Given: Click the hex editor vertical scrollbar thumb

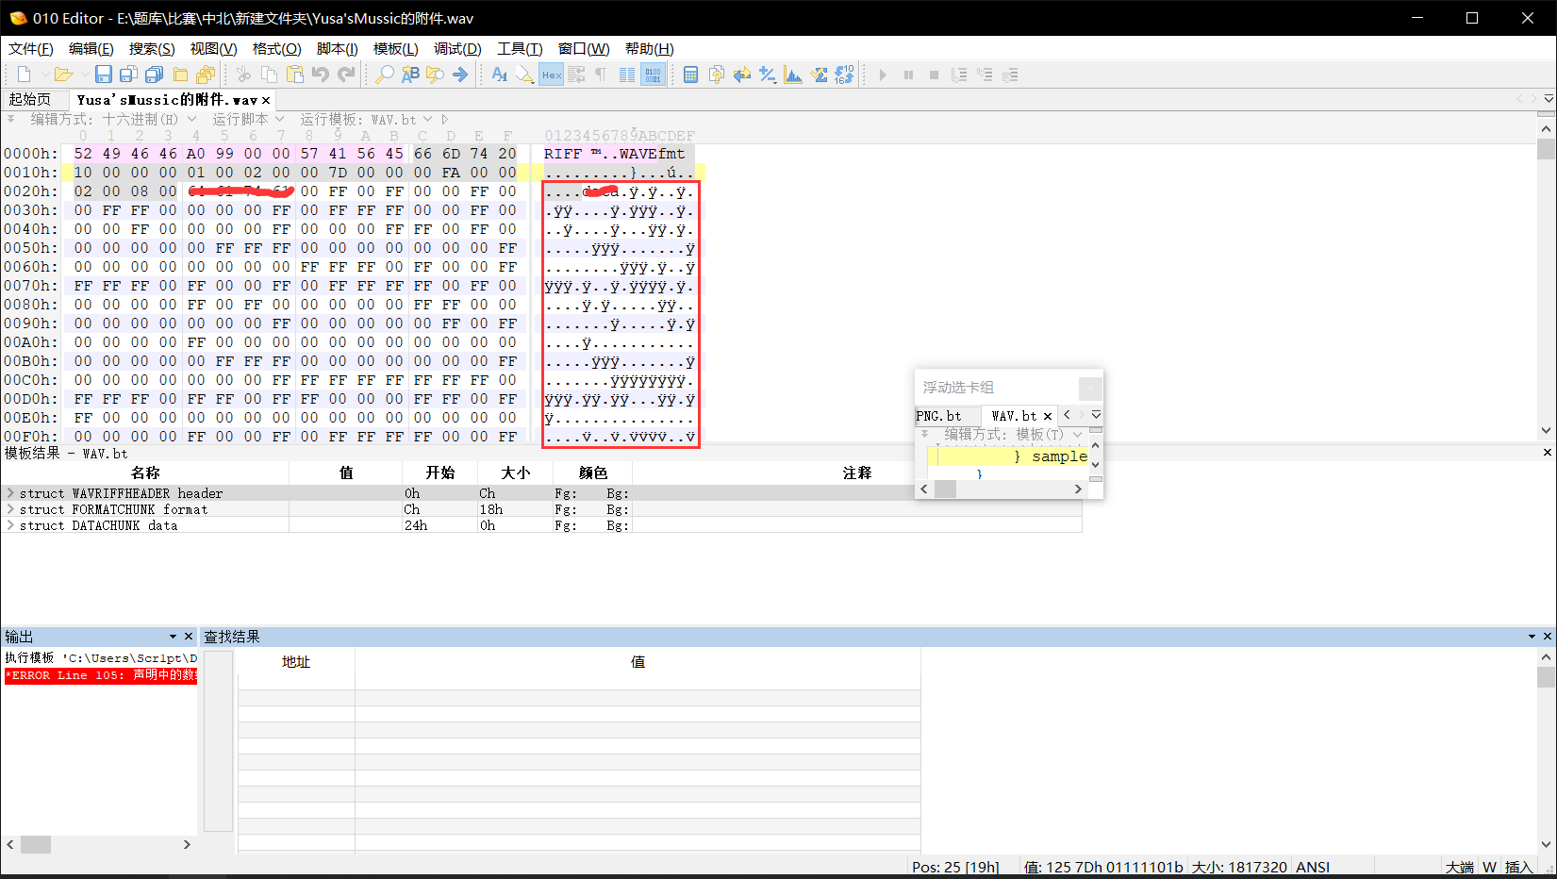Looking at the screenshot, I should pyautogui.click(x=1546, y=148).
